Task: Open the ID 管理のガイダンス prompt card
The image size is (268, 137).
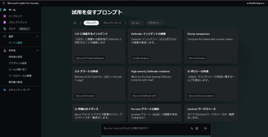Action: tap(98, 113)
